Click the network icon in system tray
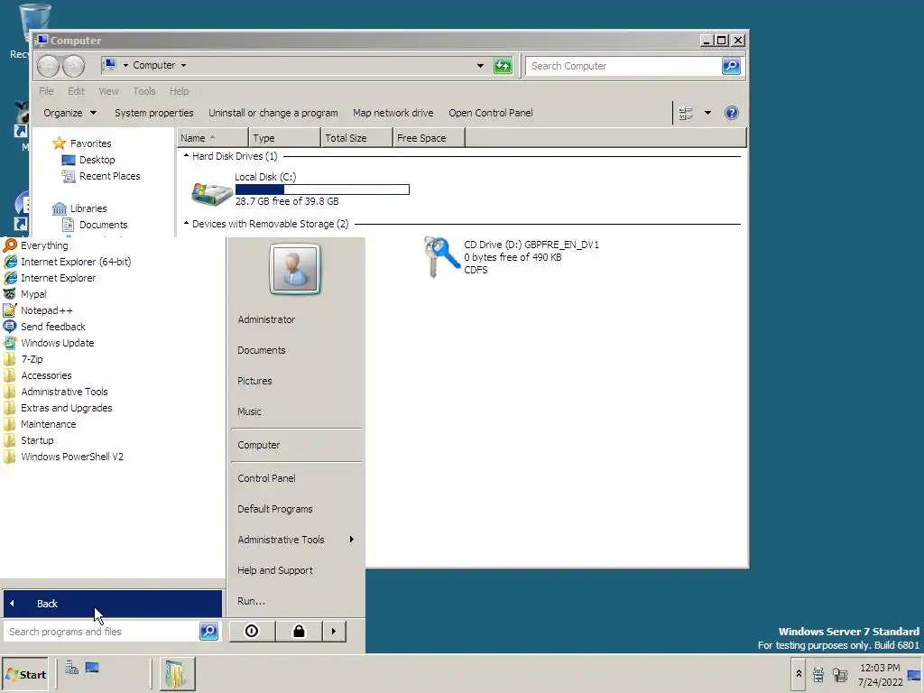The width and height of the screenshot is (924, 693). pos(840,674)
